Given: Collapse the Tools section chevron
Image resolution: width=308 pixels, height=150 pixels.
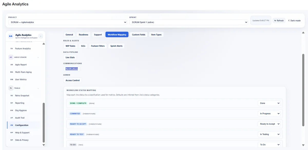Looking at the screenshot, I should coord(38,88).
